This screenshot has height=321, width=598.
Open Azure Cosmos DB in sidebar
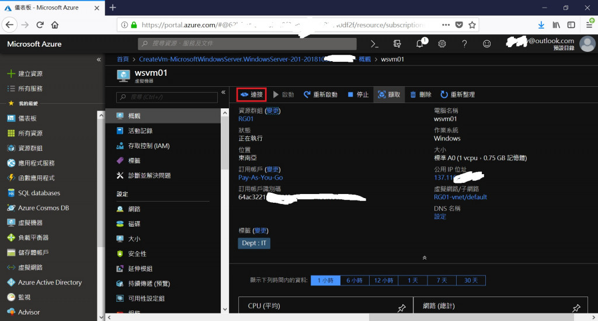click(38, 207)
